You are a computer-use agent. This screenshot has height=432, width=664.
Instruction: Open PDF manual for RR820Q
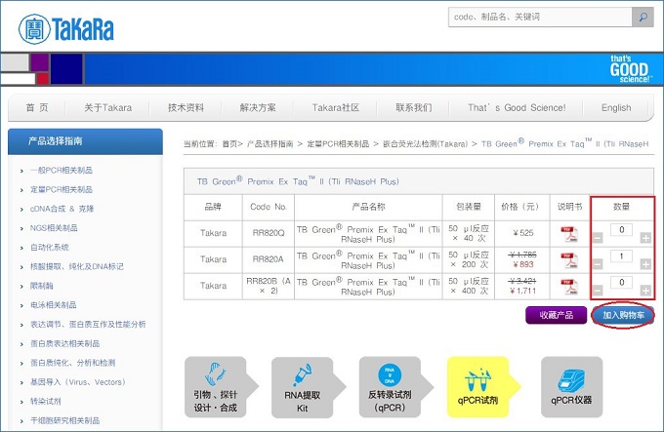pos(569,234)
